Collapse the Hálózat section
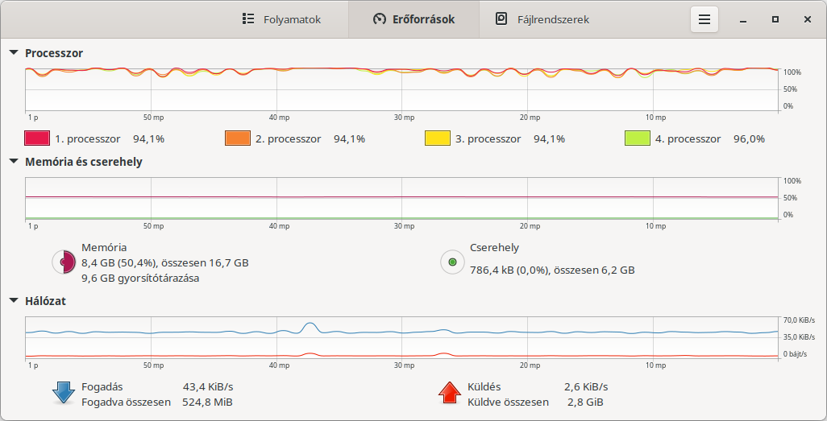 point(14,301)
